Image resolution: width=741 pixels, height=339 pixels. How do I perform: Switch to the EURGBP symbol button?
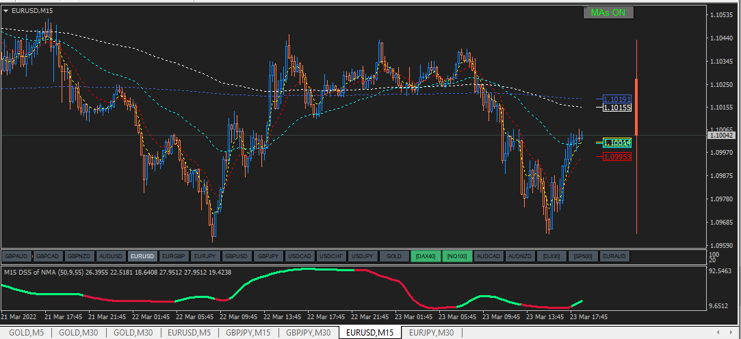173,256
